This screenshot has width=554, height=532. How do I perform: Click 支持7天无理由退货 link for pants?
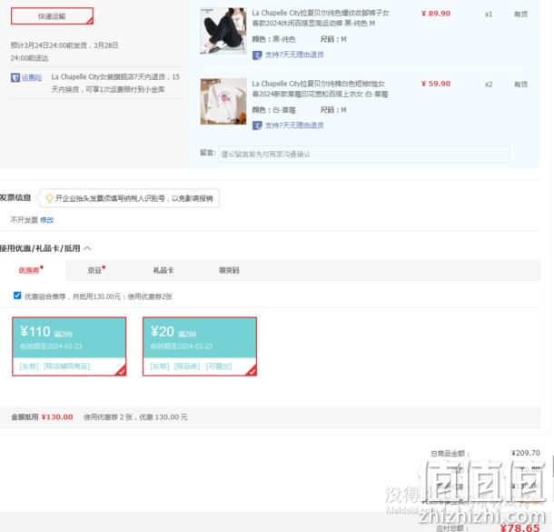(294, 55)
